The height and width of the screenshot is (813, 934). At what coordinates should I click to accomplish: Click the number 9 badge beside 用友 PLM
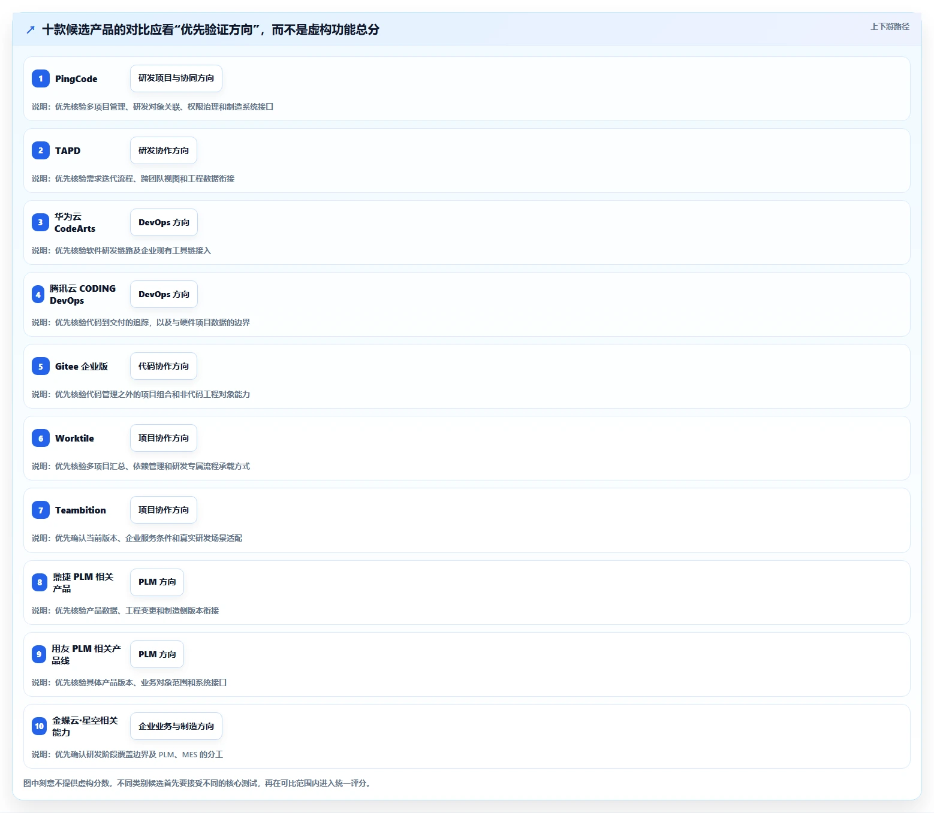pos(39,654)
